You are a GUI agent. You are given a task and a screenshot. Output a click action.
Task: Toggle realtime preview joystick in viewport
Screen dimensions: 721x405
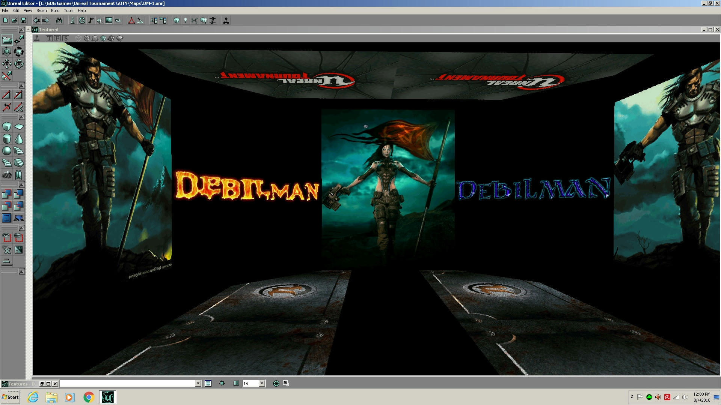coord(37,38)
